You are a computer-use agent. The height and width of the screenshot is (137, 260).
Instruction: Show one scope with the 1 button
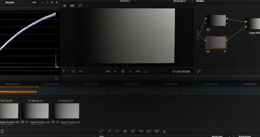coord(47,2)
